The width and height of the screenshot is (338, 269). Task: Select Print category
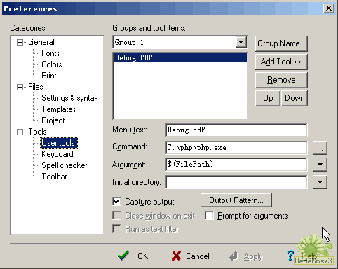[x=49, y=76]
